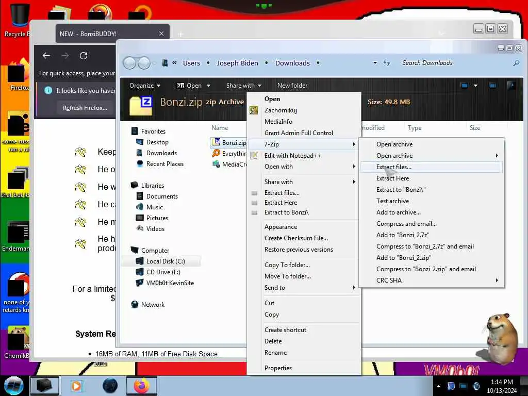Click the dark globe taskbar icon
Screen dimensions: 528x396
(x=110, y=386)
